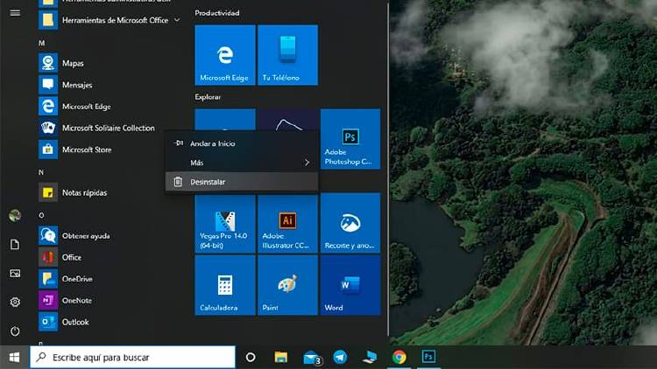Open Settings gear in start sidebar

click(15, 302)
